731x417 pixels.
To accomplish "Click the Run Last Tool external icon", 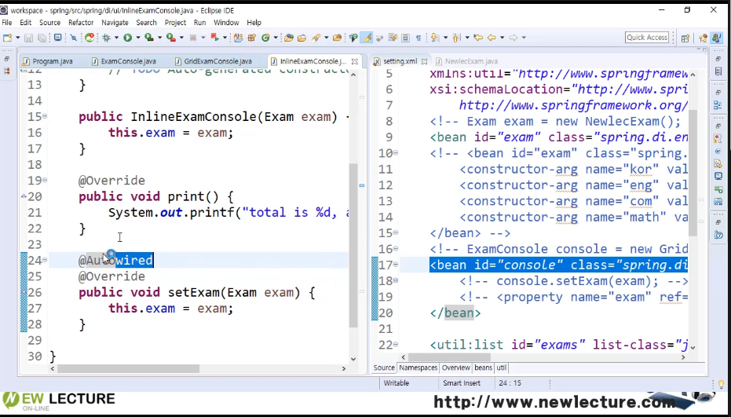I will pos(170,38).
